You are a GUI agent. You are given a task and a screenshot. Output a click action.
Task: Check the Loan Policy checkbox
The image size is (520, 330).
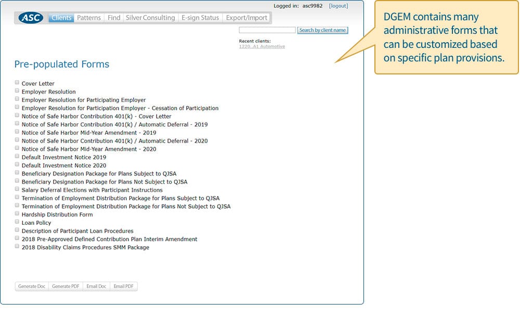pyautogui.click(x=17, y=222)
